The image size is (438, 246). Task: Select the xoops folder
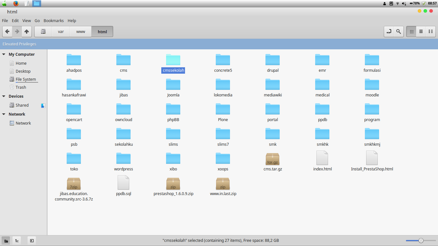223,162
